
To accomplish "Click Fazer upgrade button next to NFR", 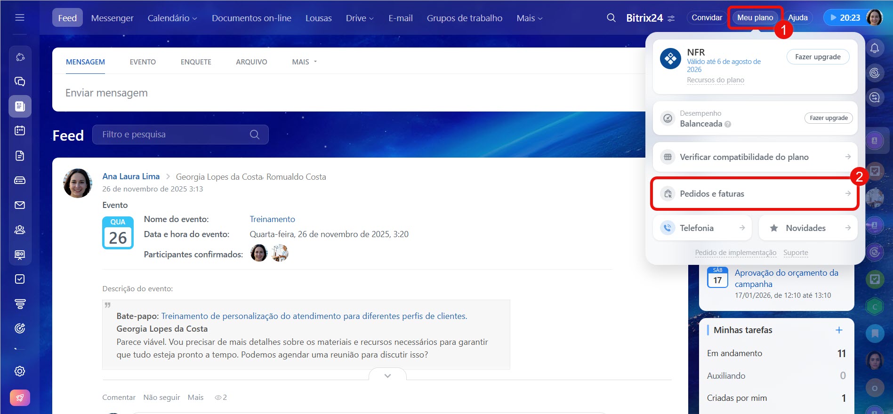I will 818,57.
